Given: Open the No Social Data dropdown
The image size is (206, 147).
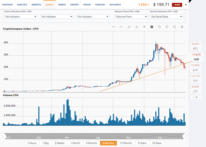Looking at the screenshot, I should [166, 17].
